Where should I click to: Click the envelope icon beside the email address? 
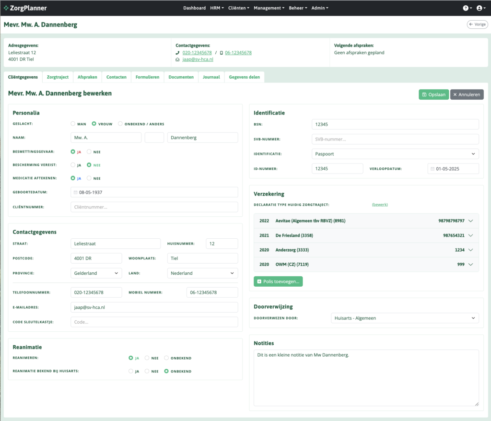click(178, 59)
